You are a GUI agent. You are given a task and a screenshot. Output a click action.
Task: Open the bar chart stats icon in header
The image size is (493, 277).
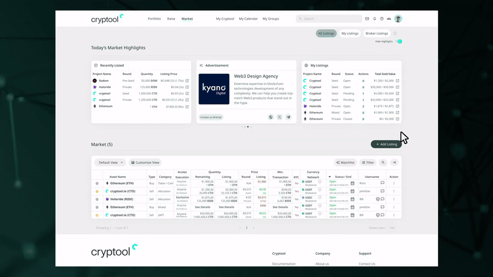(389, 19)
